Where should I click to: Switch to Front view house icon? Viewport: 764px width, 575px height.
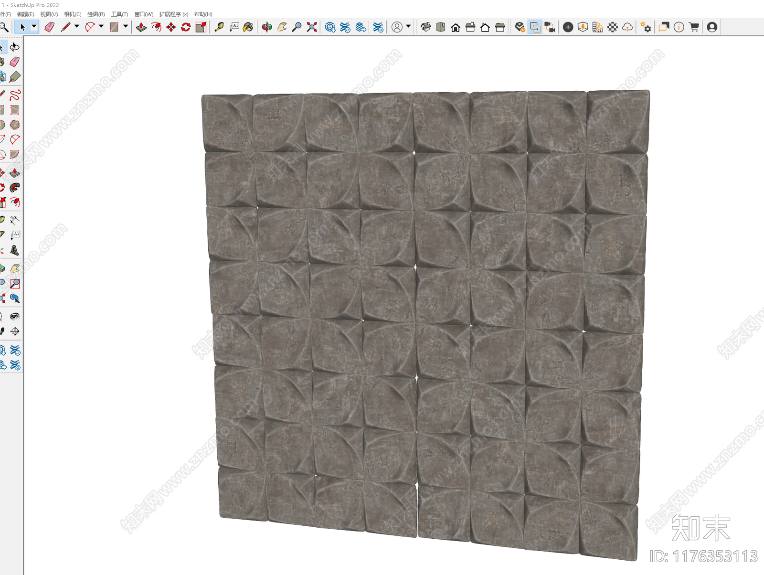pos(456,27)
